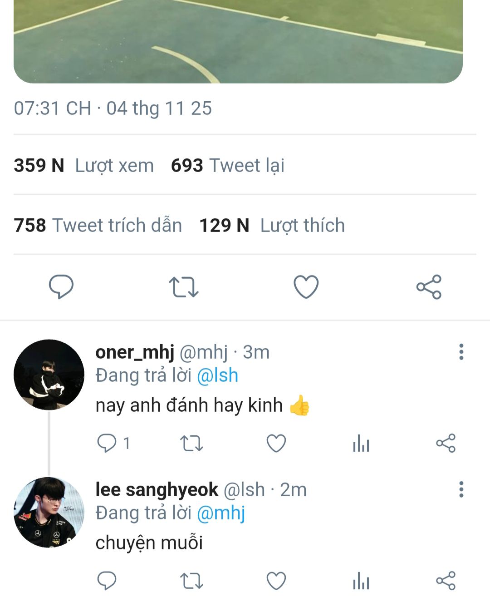This screenshot has width=490, height=602.
Task: Retweet the main tweet
Action: pyautogui.click(x=183, y=287)
